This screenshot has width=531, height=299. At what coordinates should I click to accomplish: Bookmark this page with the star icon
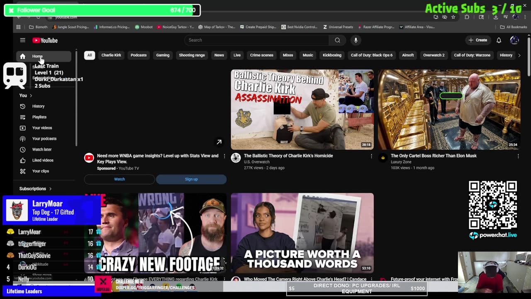pos(453,17)
